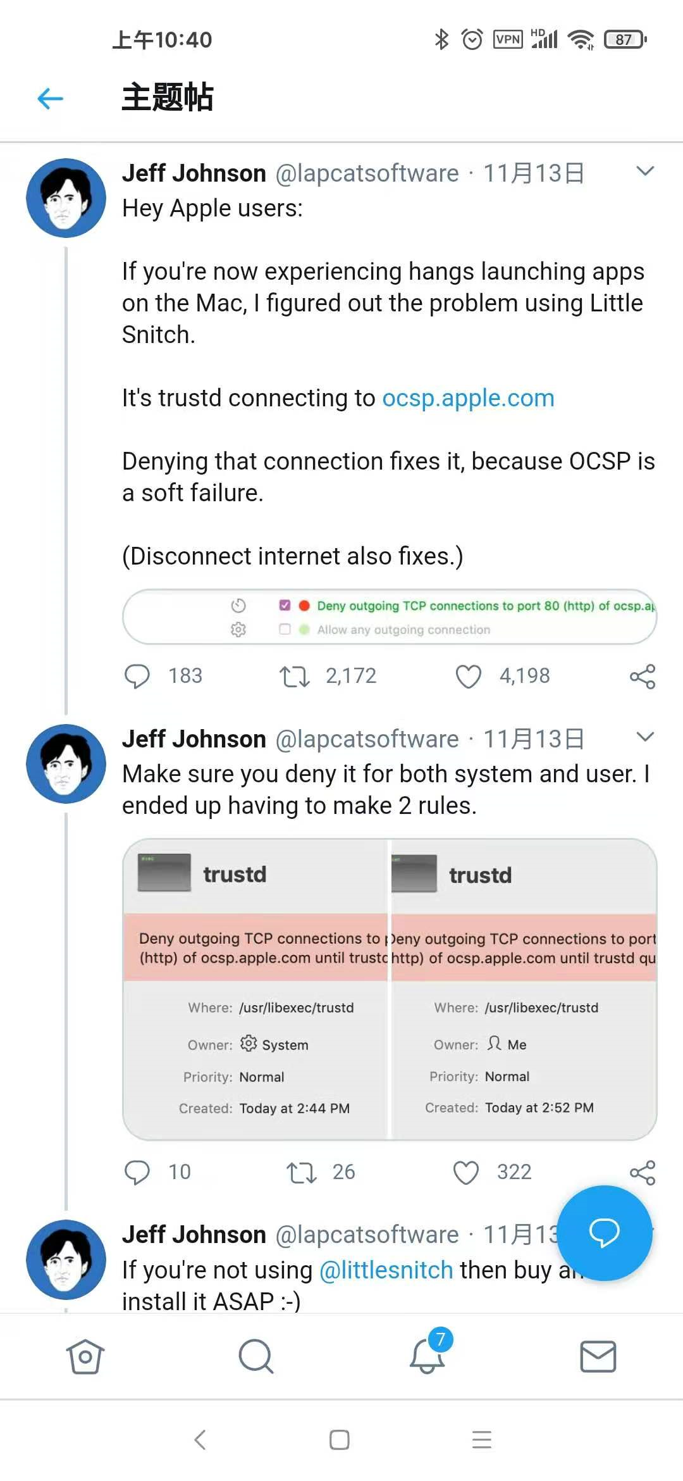Image resolution: width=683 pixels, height=1481 pixels.
Task: Tap the back arrow in header
Action: coord(51,98)
